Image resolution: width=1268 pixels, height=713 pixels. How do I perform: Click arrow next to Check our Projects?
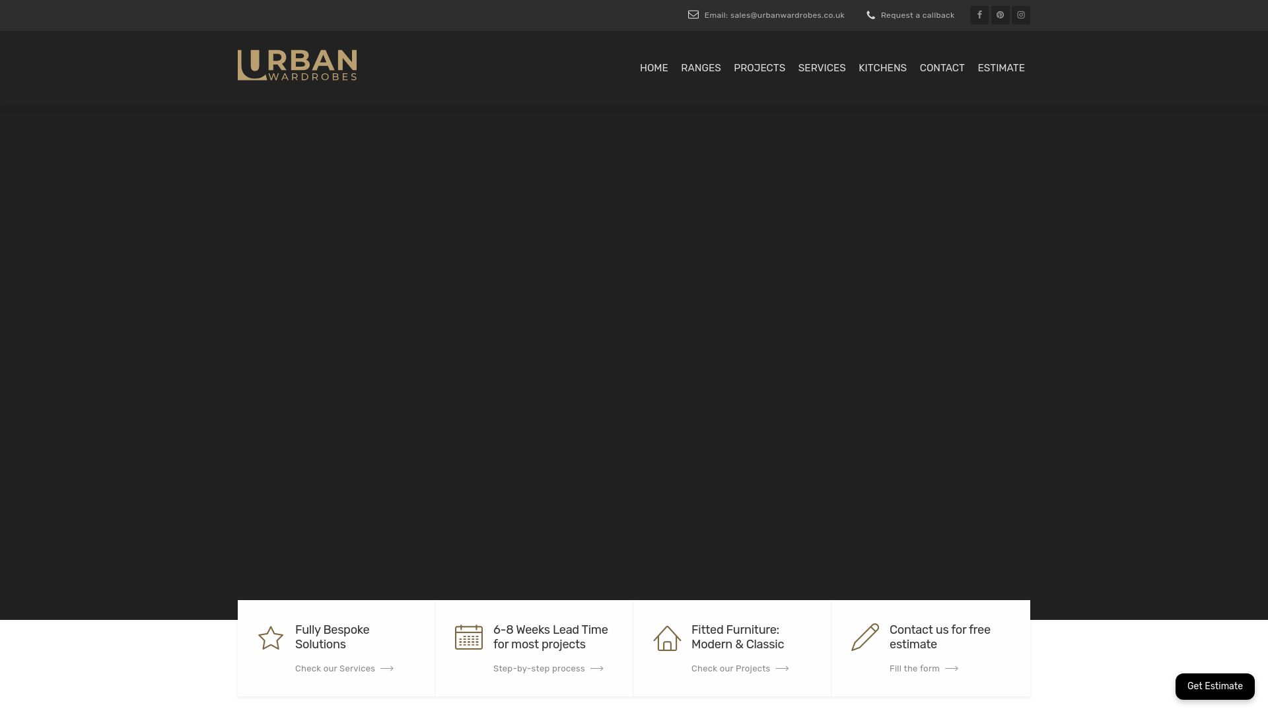783,669
